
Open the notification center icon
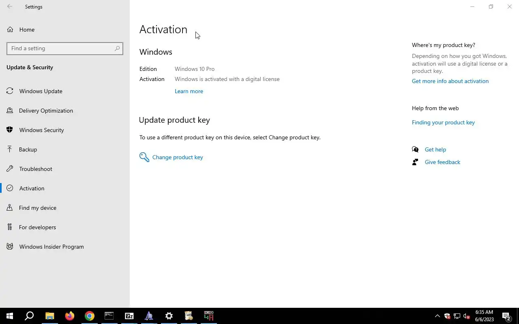506,316
